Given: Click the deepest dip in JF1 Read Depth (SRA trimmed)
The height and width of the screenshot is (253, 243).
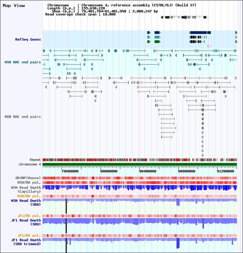Looking at the screenshot, I should click(x=178, y=243).
